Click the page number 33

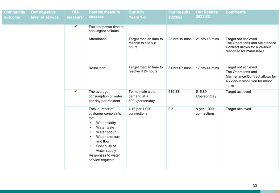coord(255,186)
